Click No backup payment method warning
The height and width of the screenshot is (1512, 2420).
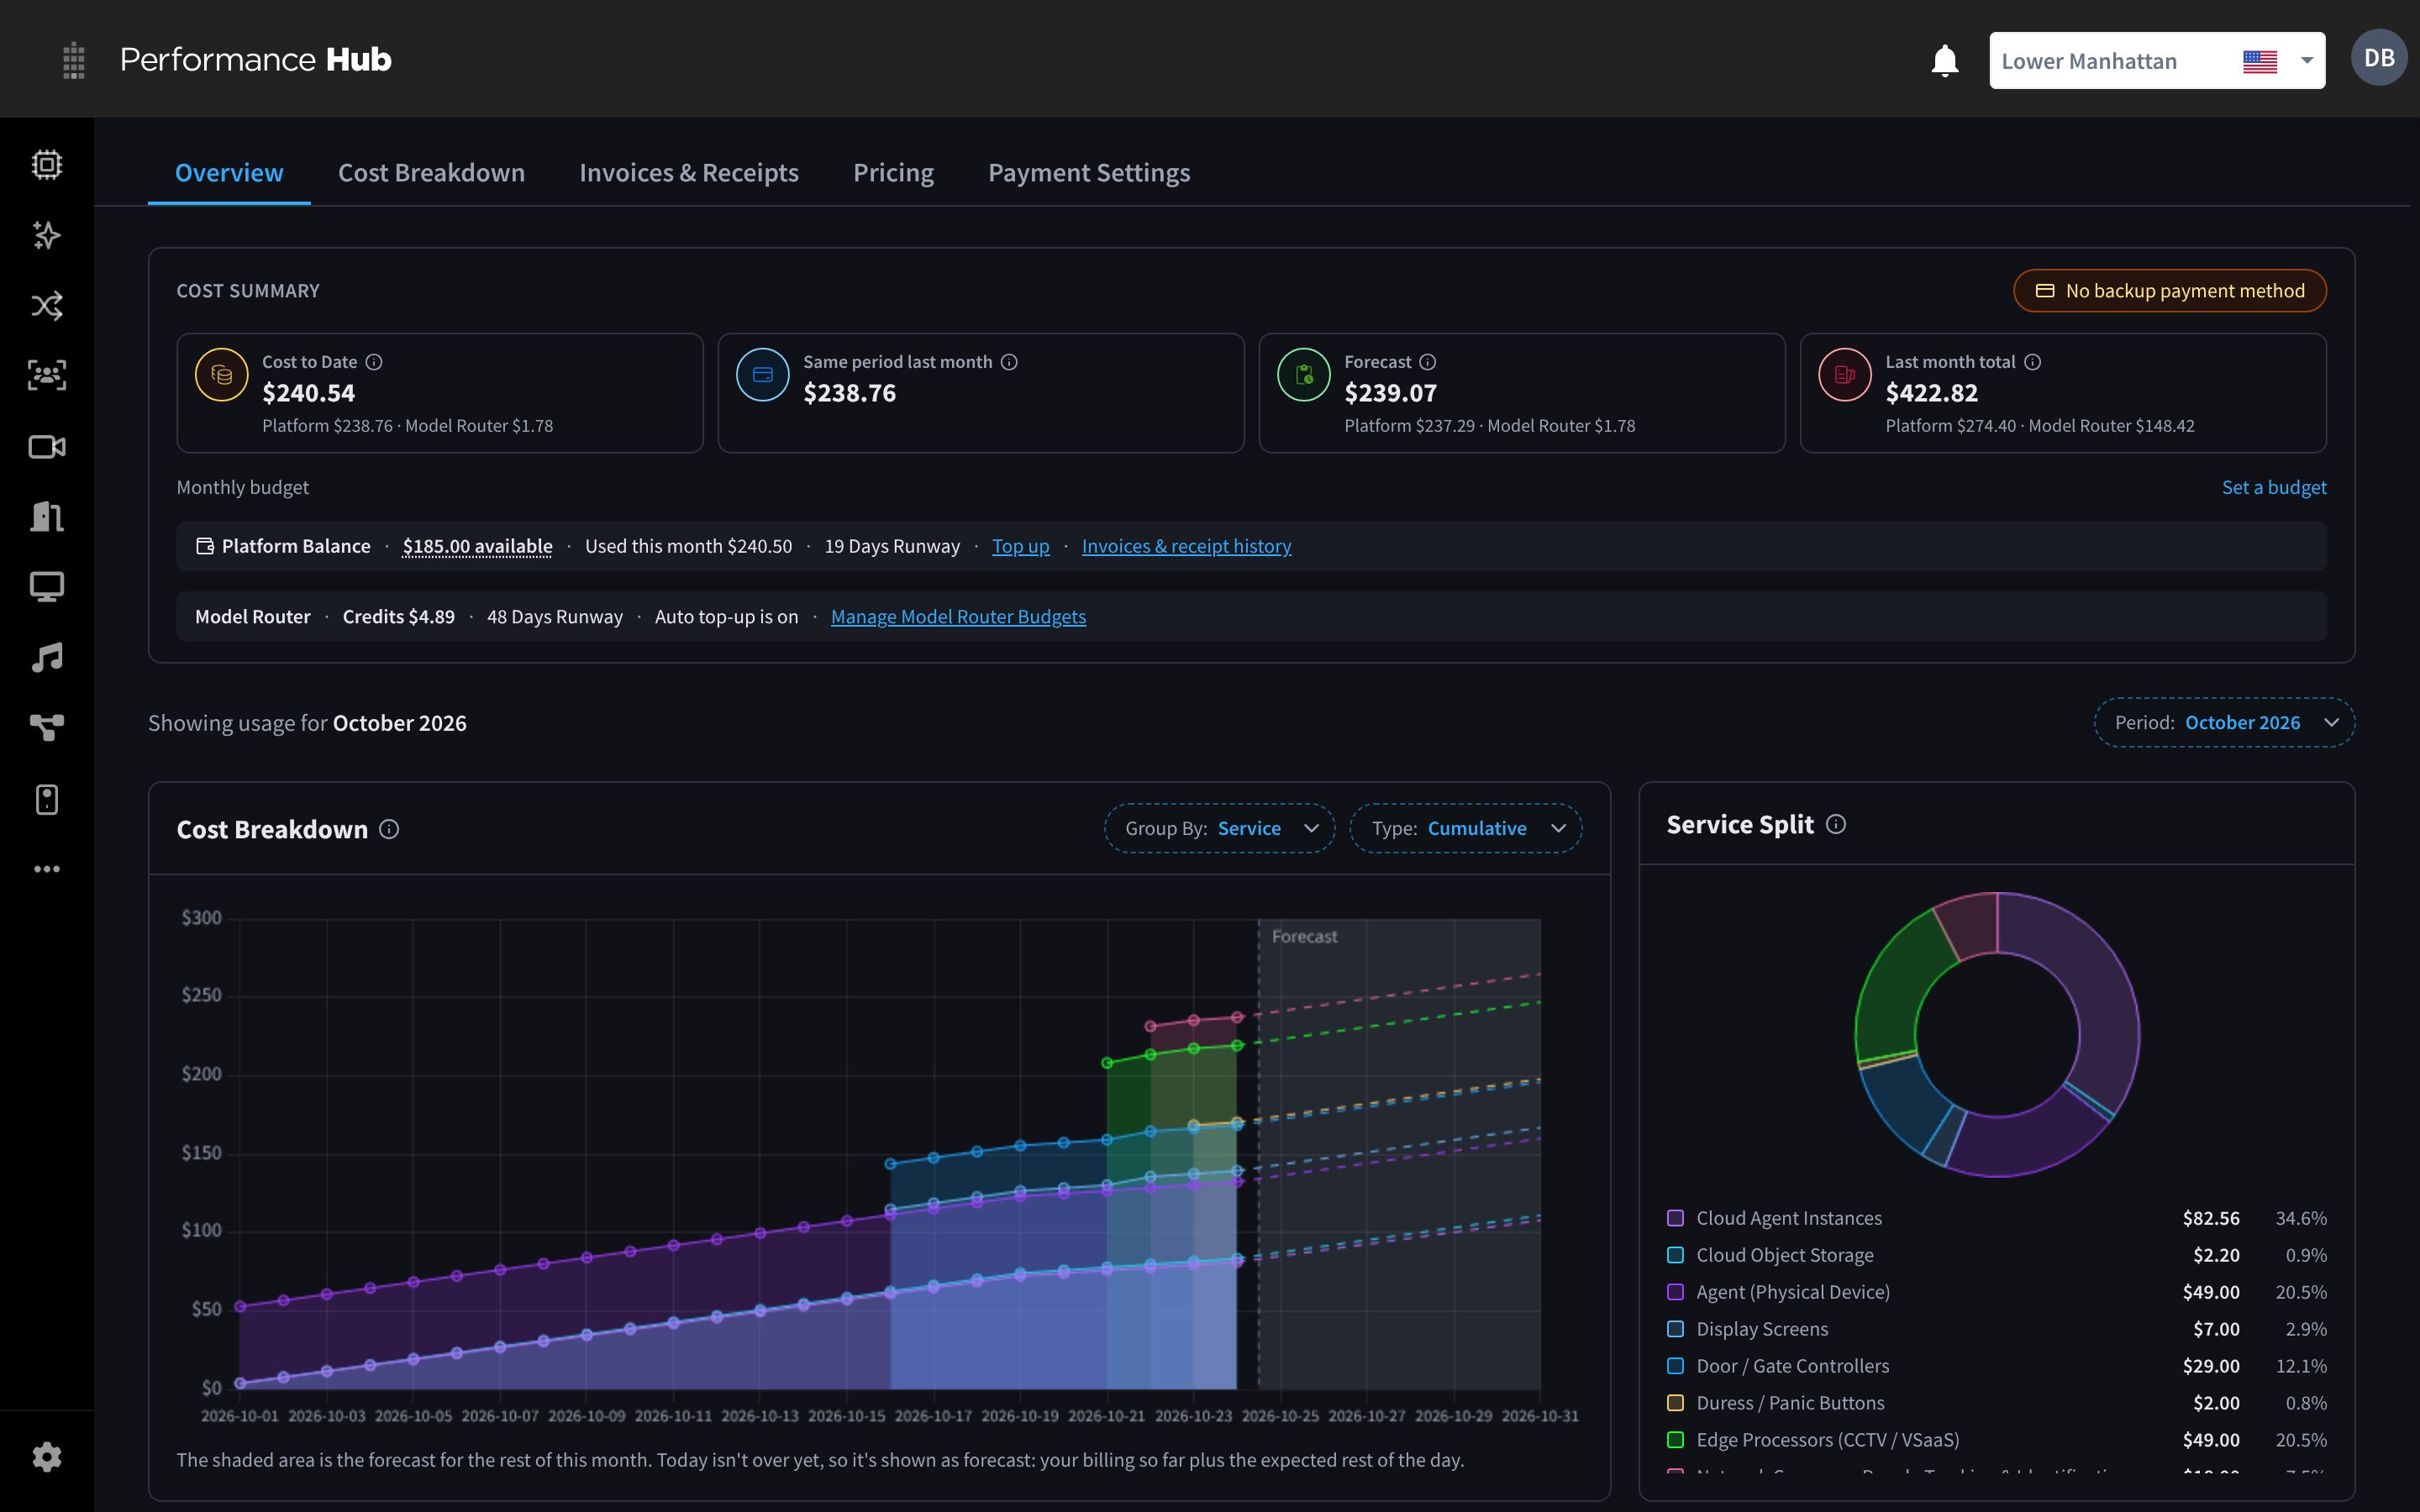[x=2170, y=291]
